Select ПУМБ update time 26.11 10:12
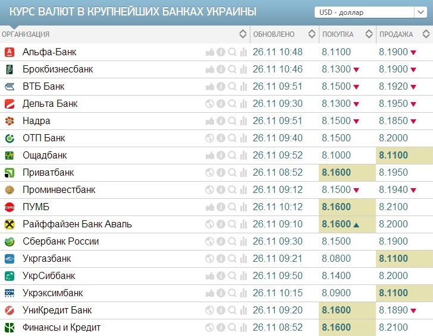 278,207
